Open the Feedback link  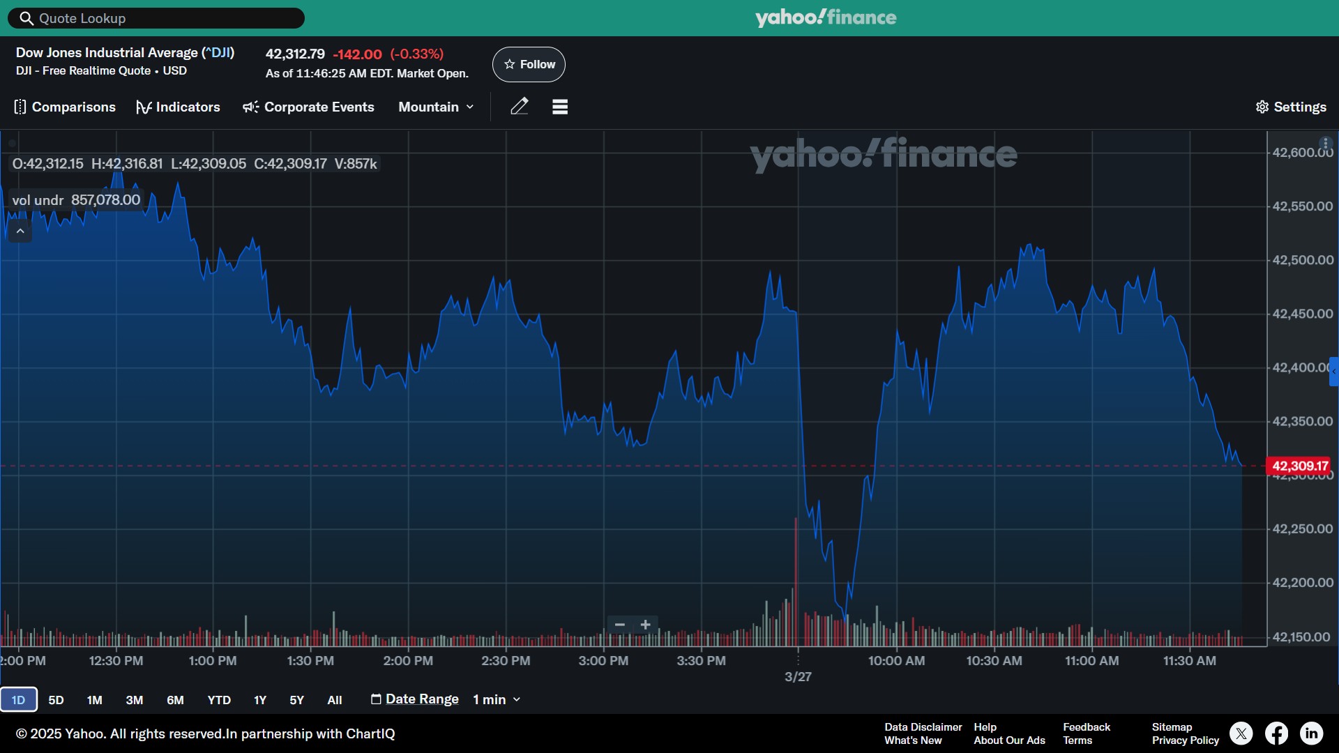click(x=1086, y=727)
